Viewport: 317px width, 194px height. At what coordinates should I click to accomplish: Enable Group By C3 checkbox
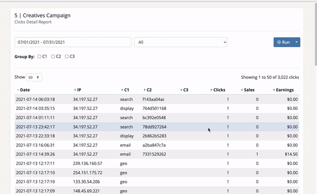(67, 57)
